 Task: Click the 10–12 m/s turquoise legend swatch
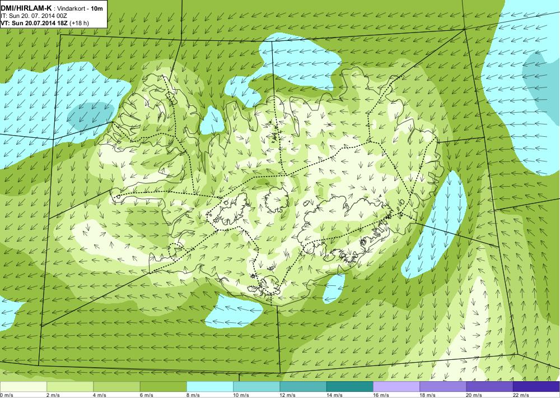coord(256,387)
